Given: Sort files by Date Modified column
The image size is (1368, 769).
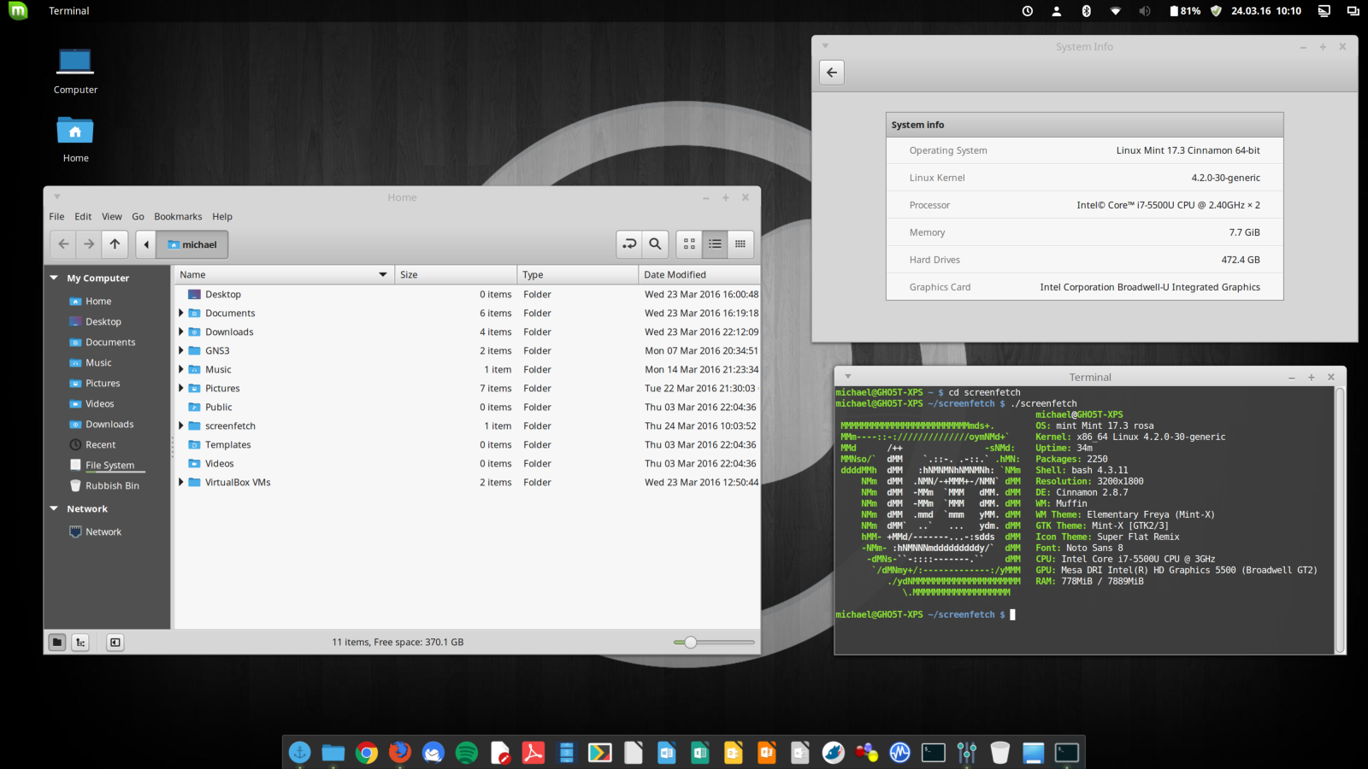Looking at the screenshot, I should [x=699, y=274].
